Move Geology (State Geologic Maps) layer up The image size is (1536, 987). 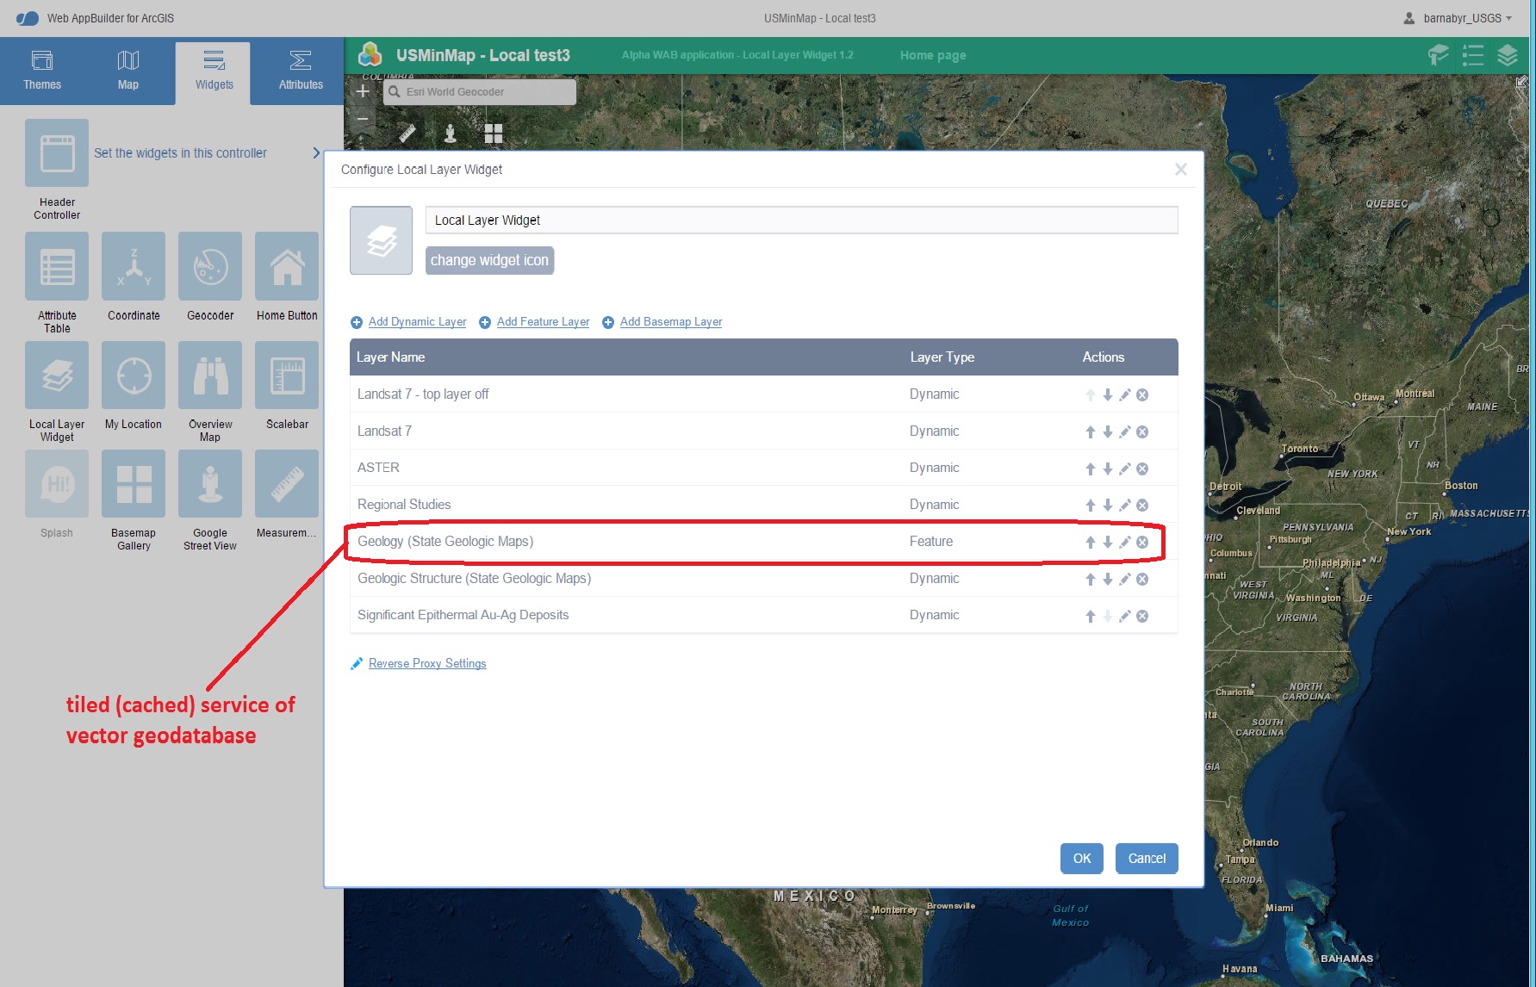[1091, 542]
